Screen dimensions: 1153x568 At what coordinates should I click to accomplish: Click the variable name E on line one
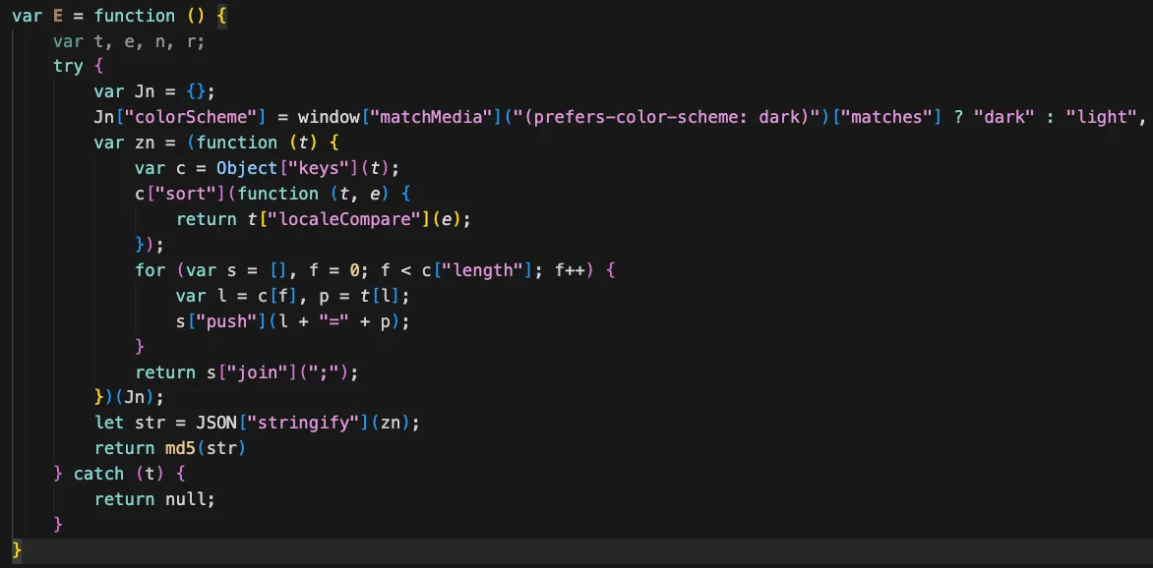pyautogui.click(x=57, y=16)
